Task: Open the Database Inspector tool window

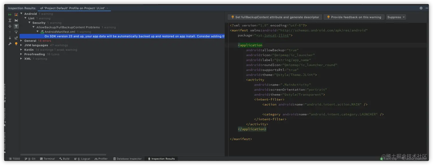Action: pyautogui.click(x=127, y=159)
